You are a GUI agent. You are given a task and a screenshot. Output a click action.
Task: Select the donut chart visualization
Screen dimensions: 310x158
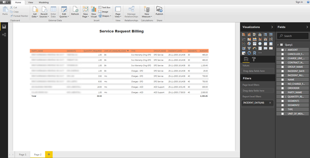point(249,53)
